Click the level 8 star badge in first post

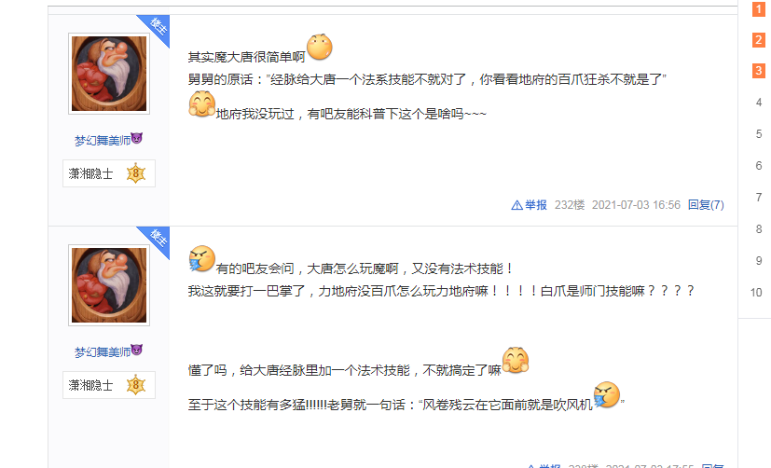coord(136,173)
